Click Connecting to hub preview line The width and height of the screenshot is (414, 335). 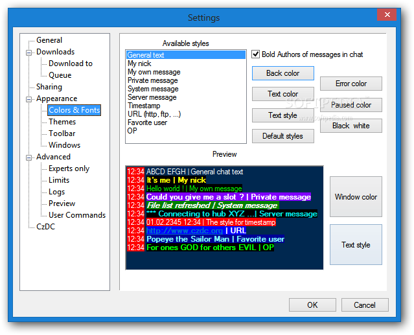pos(232,214)
